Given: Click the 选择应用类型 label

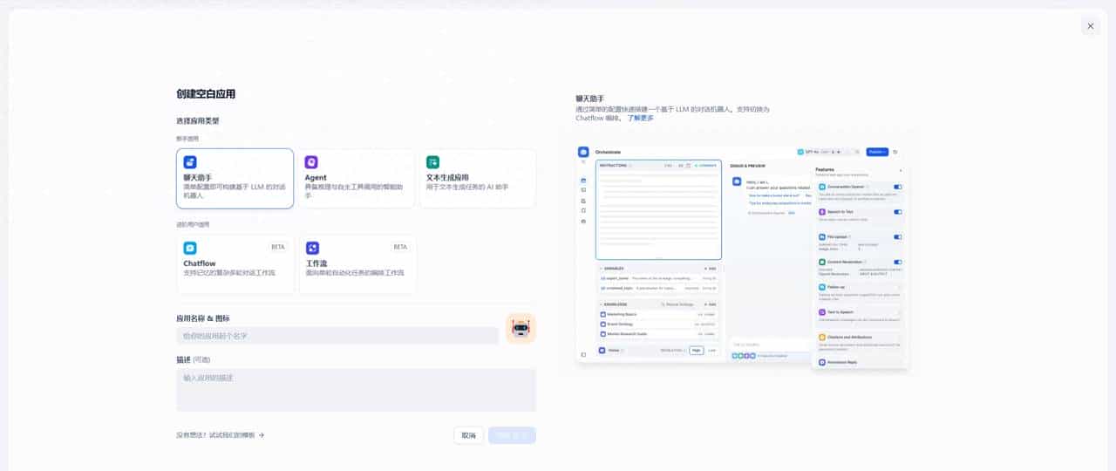Looking at the screenshot, I should pos(197,121).
